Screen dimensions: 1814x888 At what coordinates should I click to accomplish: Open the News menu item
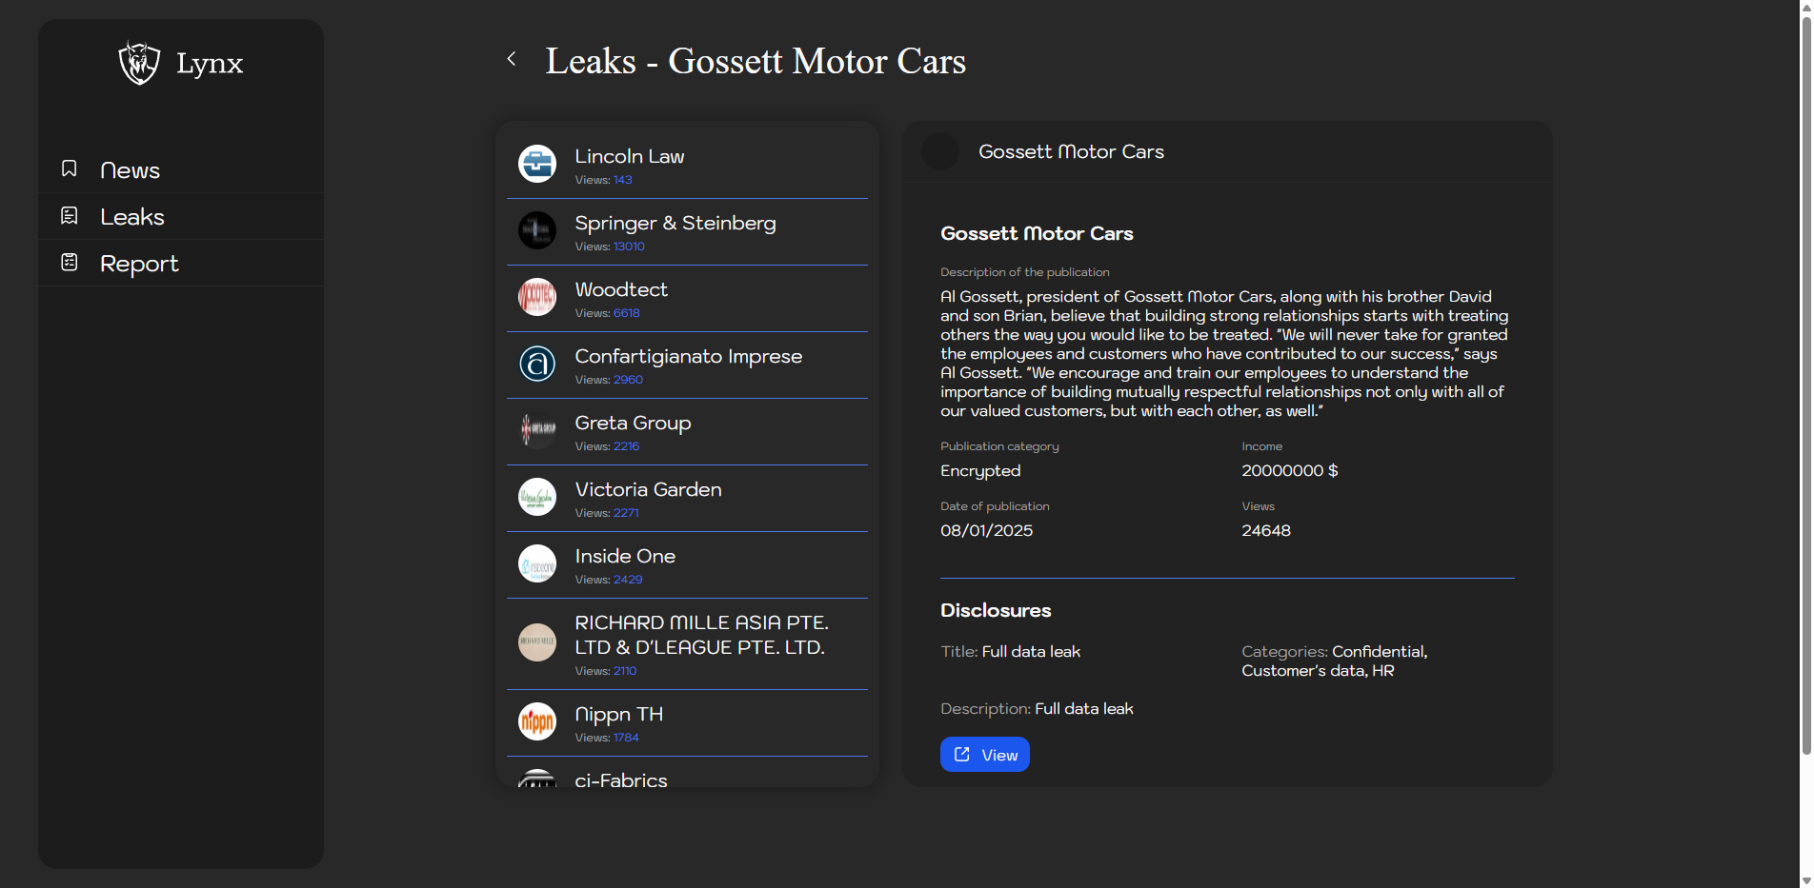tap(130, 170)
